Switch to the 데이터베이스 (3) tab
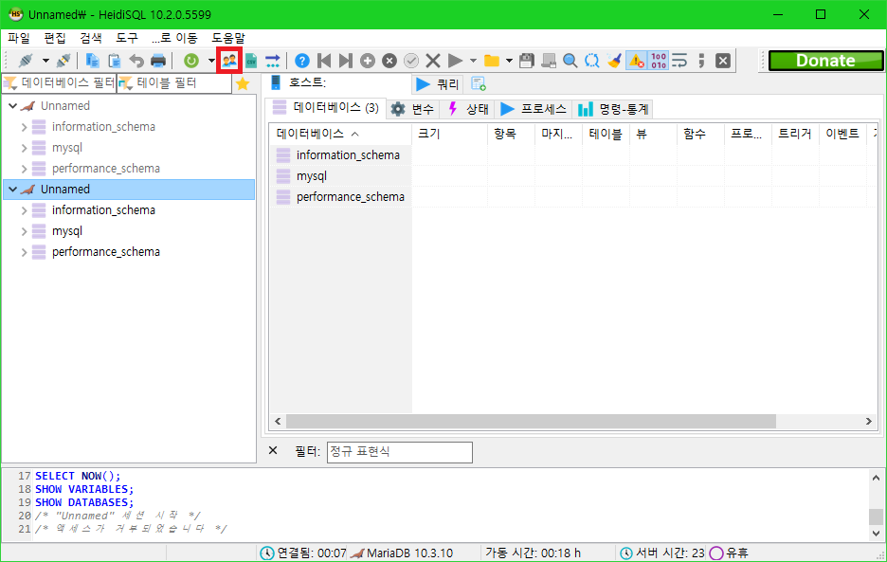The image size is (887, 562). coord(326,107)
